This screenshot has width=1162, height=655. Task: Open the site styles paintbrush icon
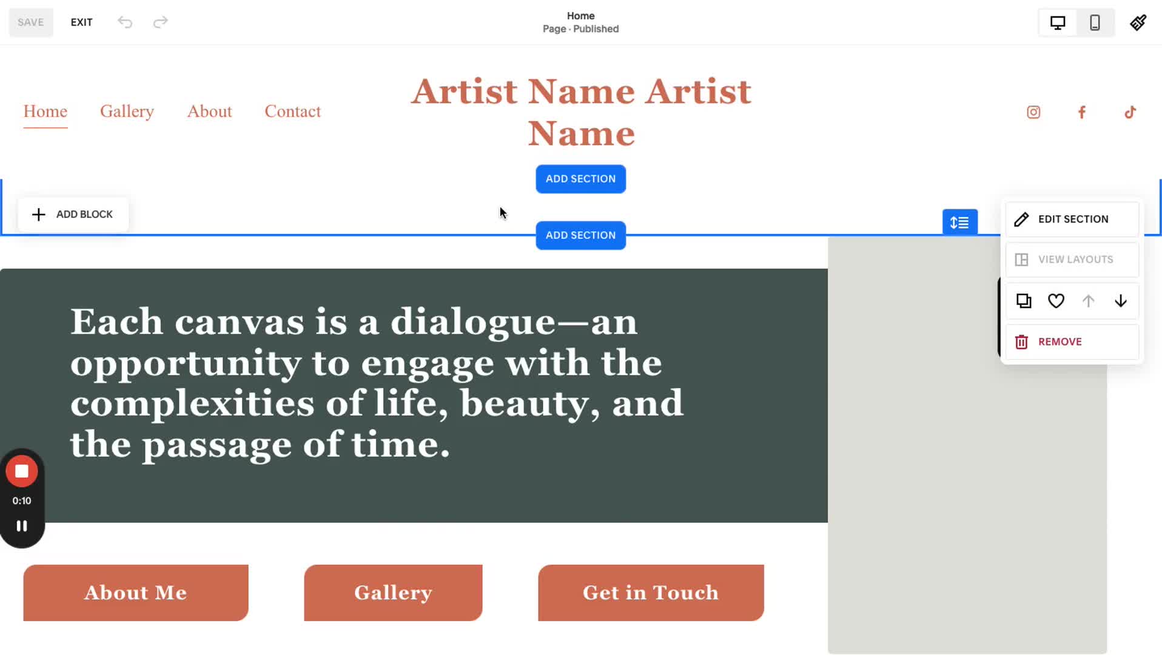tap(1138, 22)
